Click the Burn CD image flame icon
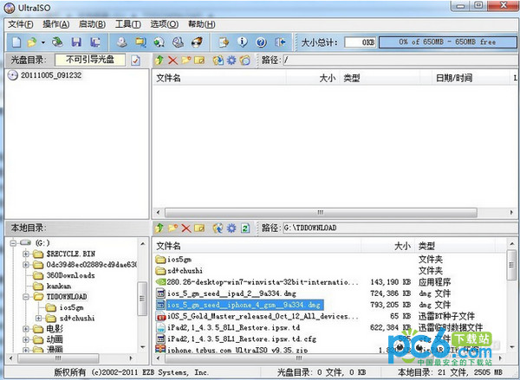This screenshot has height=380, width=520. pyautogui.click(x=197, y=42)
